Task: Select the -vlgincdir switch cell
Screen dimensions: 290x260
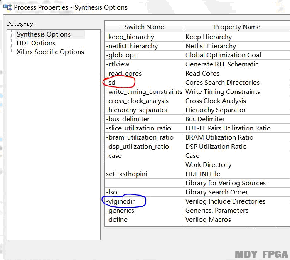Action: tap(120, 201)
